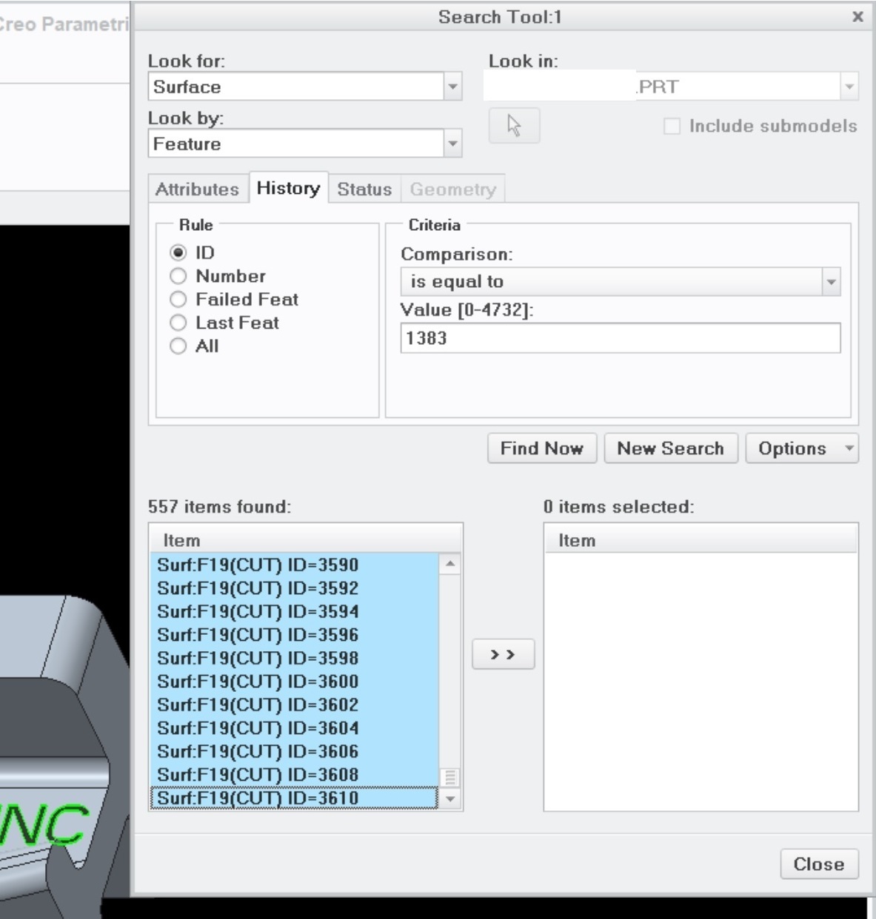Switch to the Status tab
Viewport: 876px width, 919px height.
[364, 189]
